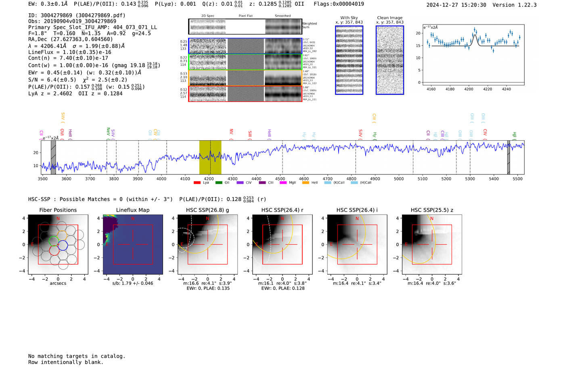Click the Lyα red legend swatch
Screen dimensions: 565x384
(x=197, y=183)
